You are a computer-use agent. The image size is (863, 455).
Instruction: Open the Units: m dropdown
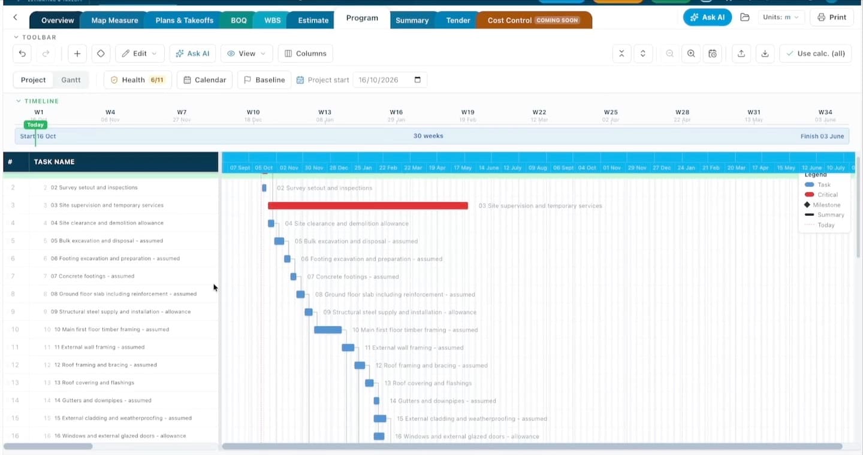pyautogui.click(x=781, y=17)
